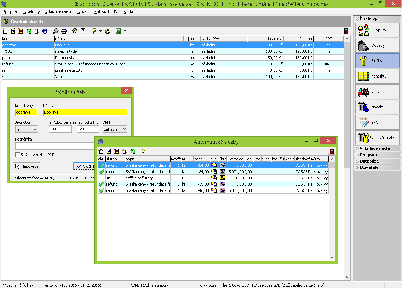
Task: Click the typ icon in the -24,00 row
Action: (214, 165)
